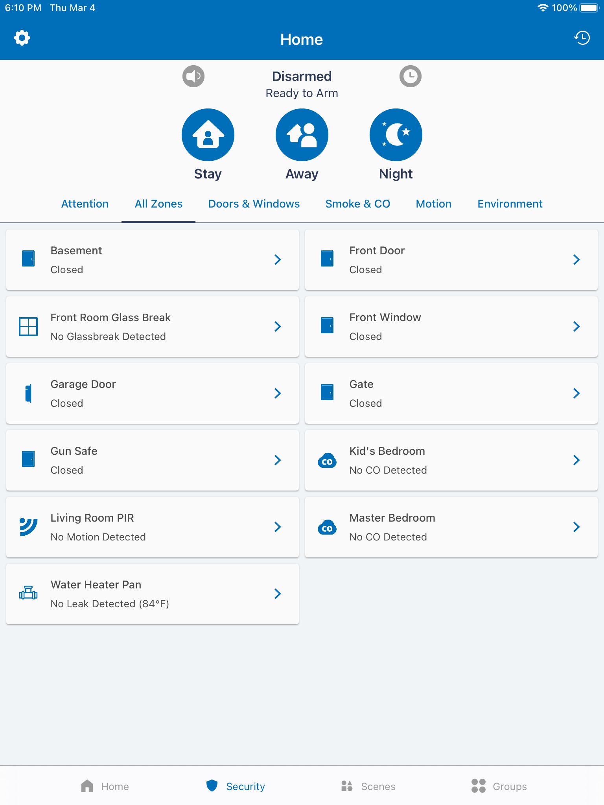Screen dimensions: 604x805
Task: Tap 'No Glassbreak Detected' status
Action: coord(108,336)
